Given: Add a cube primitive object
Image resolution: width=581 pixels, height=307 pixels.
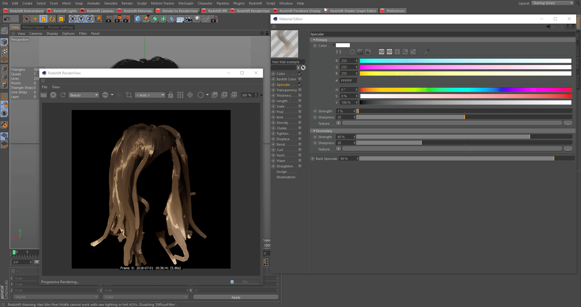Looking at the screenshot, I should (138, 19).
